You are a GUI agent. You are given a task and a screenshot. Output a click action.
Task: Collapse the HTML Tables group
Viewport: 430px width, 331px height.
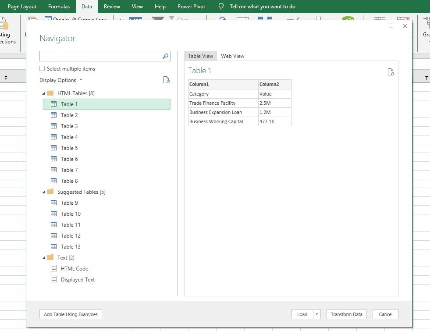pyautogui.click(x=43, y=93)
